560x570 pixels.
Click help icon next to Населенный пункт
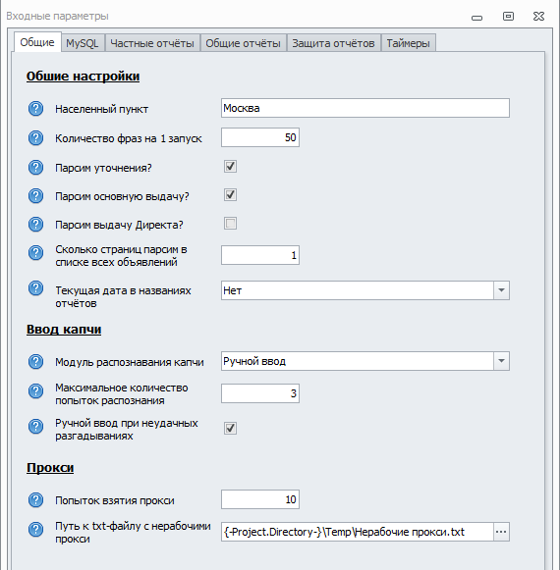(x=35, y=109)
